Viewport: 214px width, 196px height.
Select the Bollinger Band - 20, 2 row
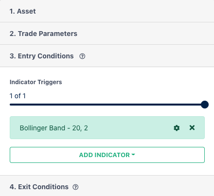(x=107, y=127)
